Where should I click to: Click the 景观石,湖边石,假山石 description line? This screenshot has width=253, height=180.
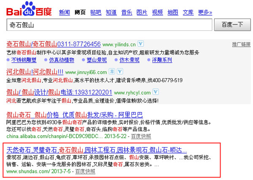pyautogui.click(x=109, y=157)
